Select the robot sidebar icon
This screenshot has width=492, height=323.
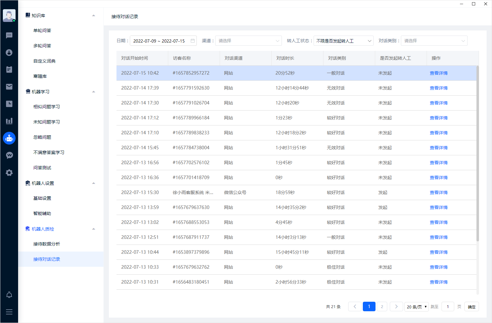tap(9, 138)
